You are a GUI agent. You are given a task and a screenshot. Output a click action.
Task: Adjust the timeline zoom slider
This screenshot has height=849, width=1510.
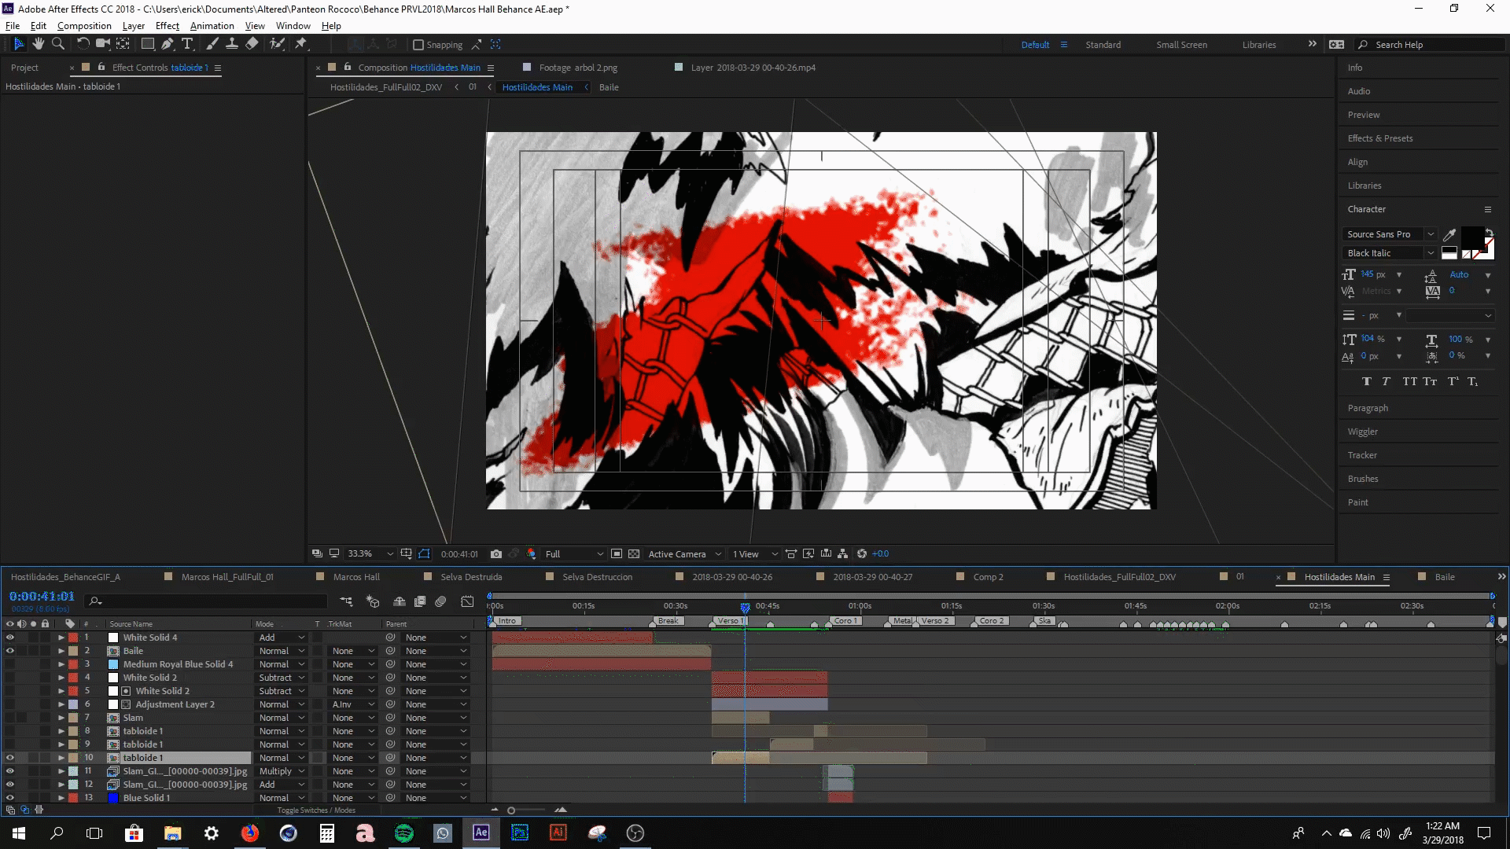tap(511, 810)
